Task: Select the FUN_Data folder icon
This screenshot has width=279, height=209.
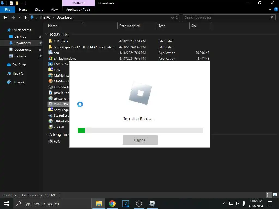Action: click(50, 41)
